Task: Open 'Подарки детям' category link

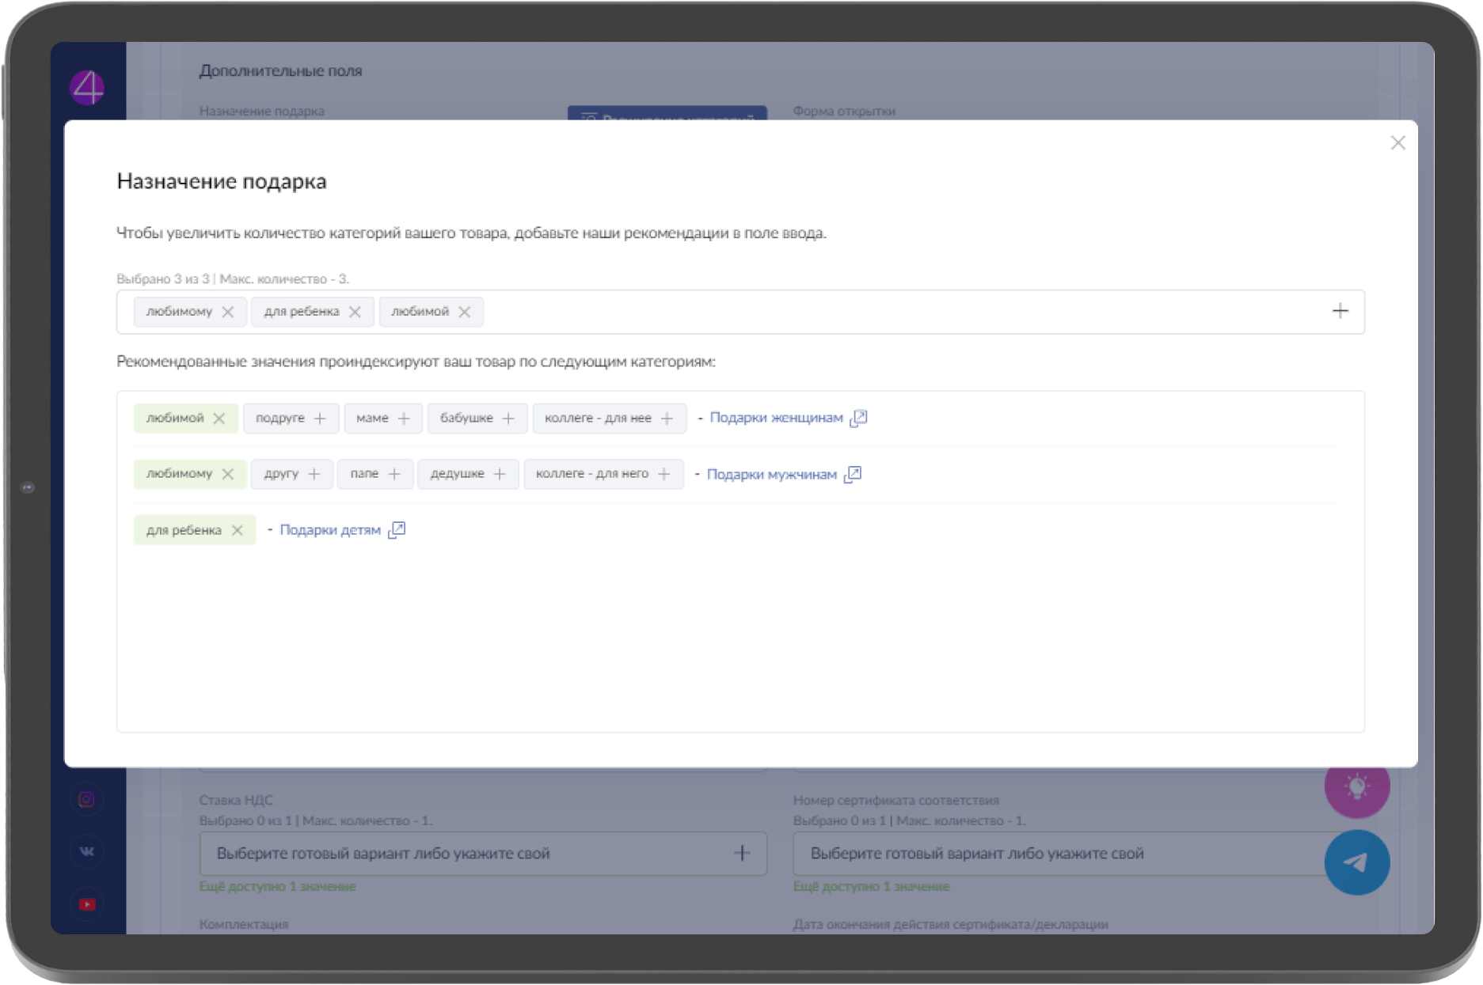Action: pyautogui.click(x=330, y=530)
